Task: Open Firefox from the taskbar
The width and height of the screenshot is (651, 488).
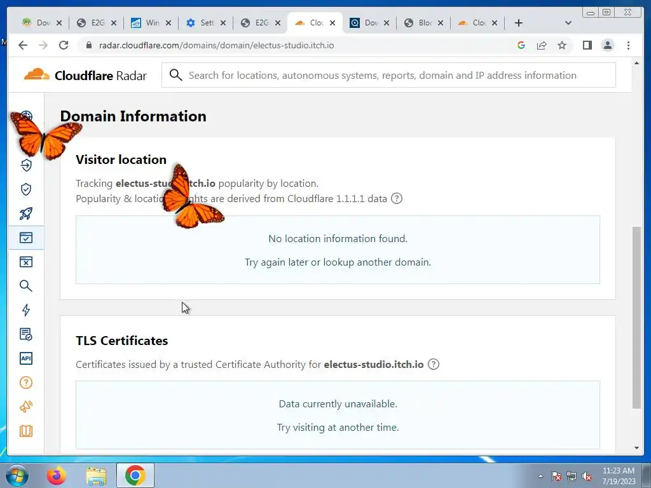Action: tap(56, 475)
